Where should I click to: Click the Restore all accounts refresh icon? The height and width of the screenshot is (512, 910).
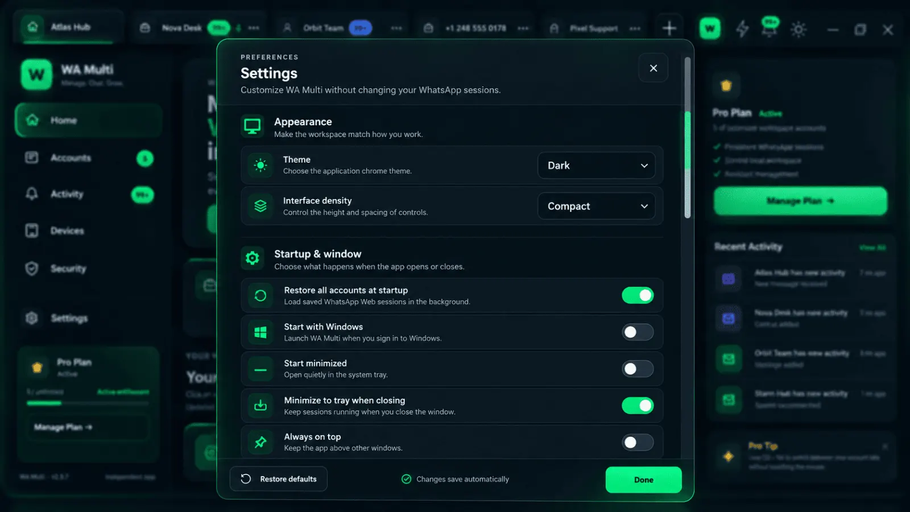(260, 295)
